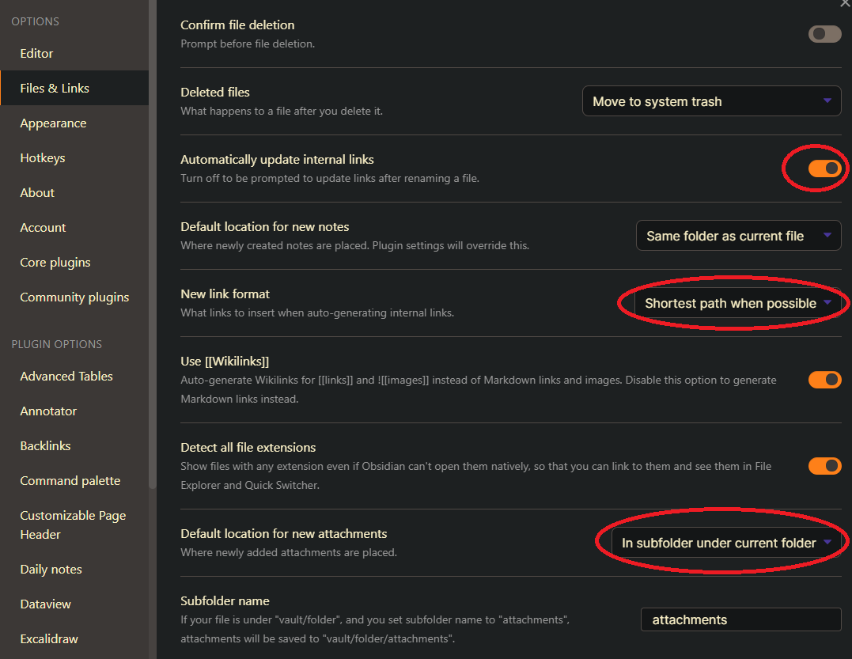Toggle Use Wikilinks off
Image resolution: width=852 pixels, height=659 pixels.
pyautogui.click(x=824, y=380)
